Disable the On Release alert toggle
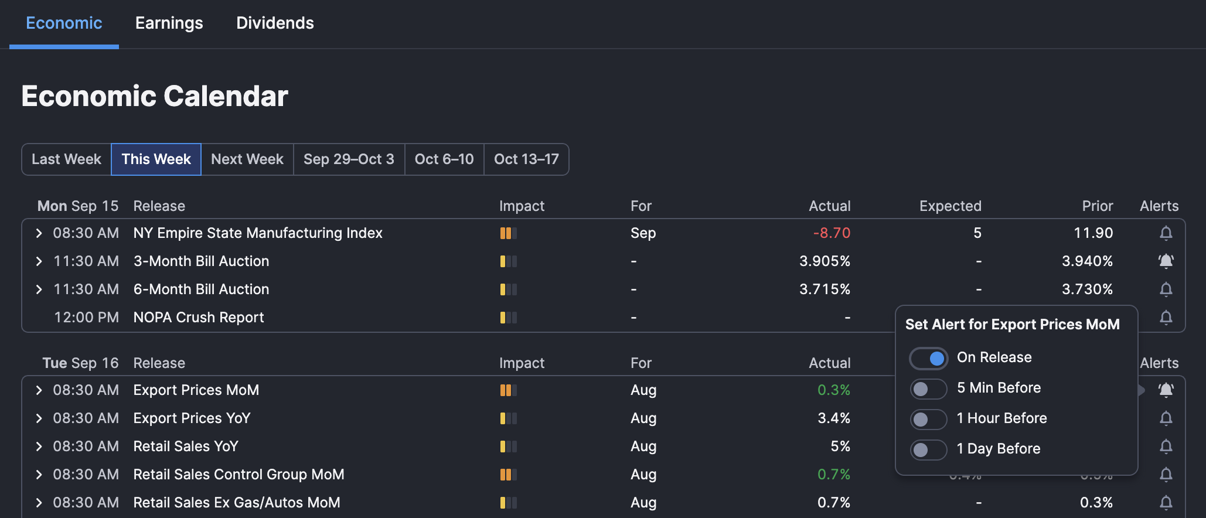 pos(928,358)
